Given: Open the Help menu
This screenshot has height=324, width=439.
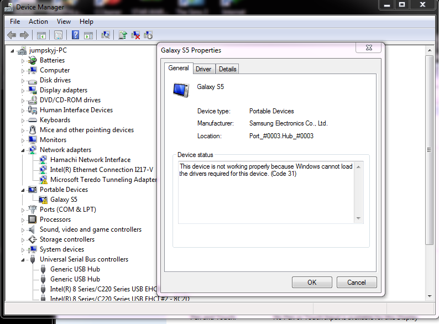Looking at the screenshot, I should 86,22.
